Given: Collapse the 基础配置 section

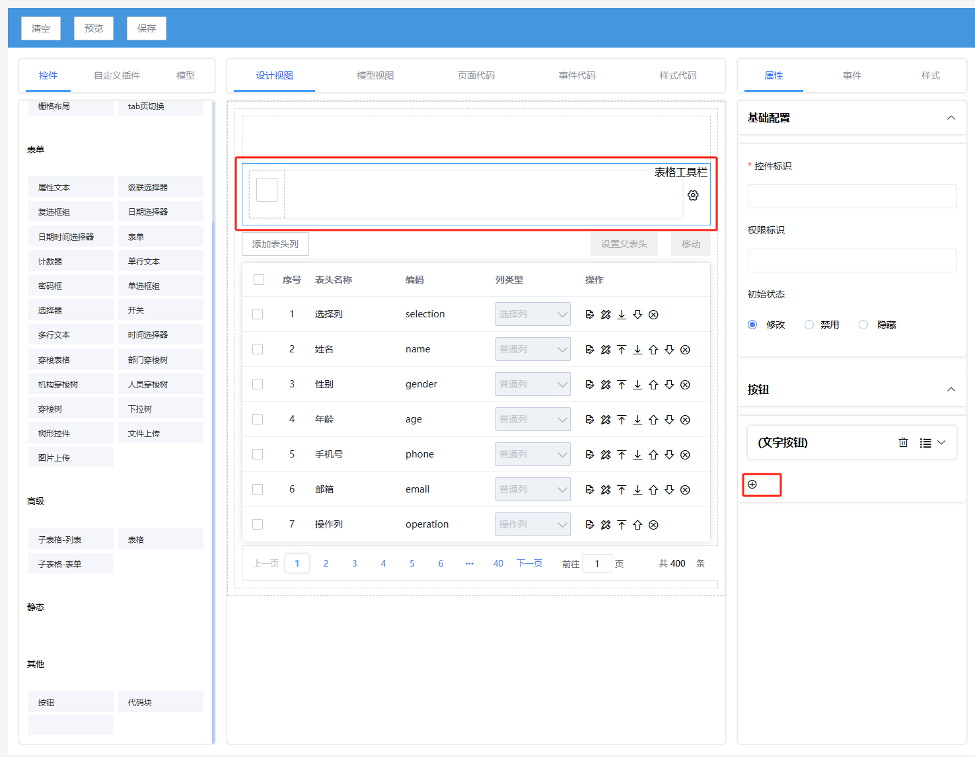Looking at the screenshot, I should (x=951, y=118).
